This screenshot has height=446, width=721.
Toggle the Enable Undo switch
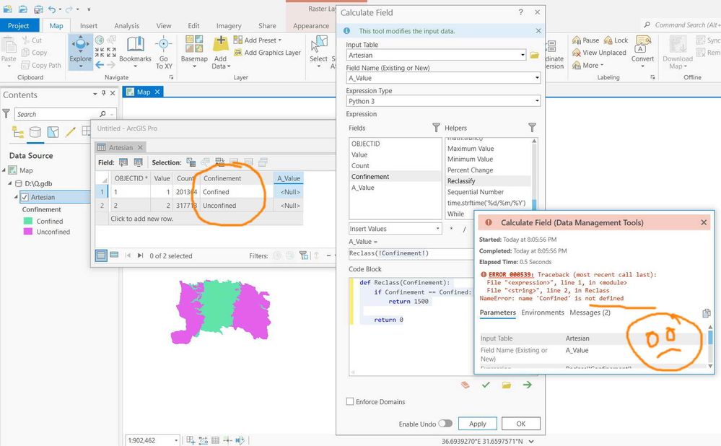445,424
